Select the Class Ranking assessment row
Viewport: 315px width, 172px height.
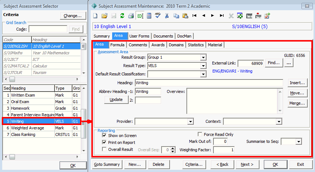click(x=42, y=134)
